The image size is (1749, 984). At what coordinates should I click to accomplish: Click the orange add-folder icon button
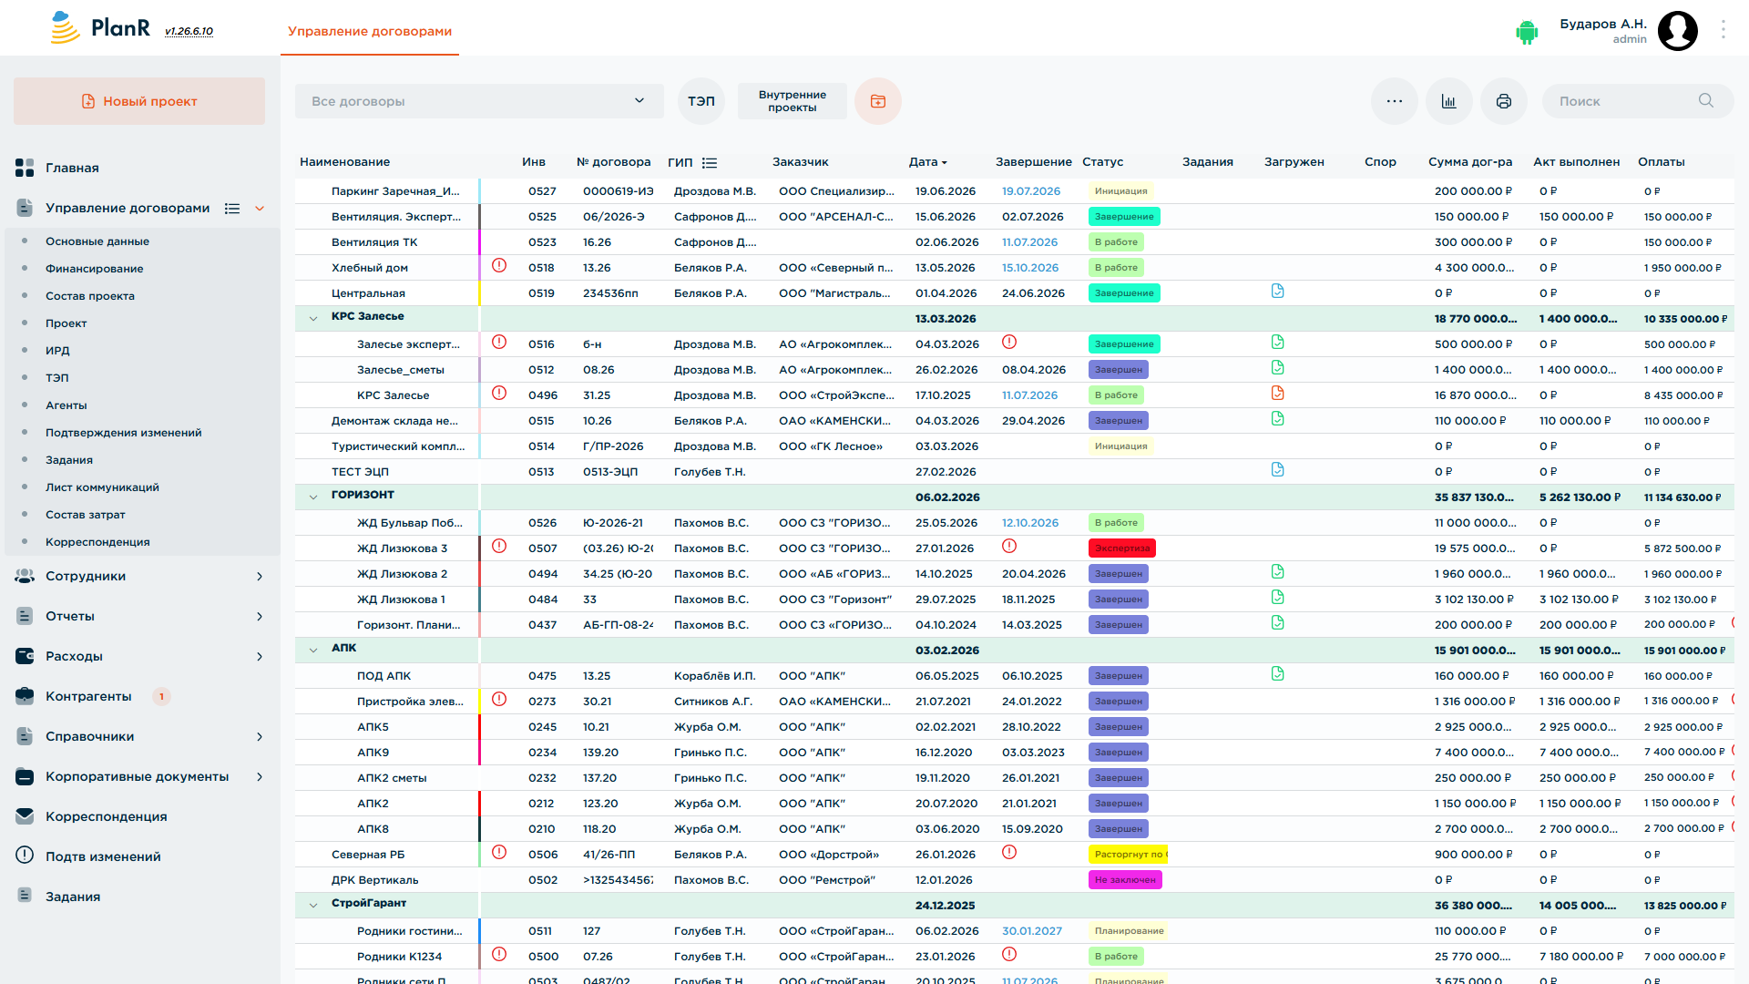click(x=878, y=101)
